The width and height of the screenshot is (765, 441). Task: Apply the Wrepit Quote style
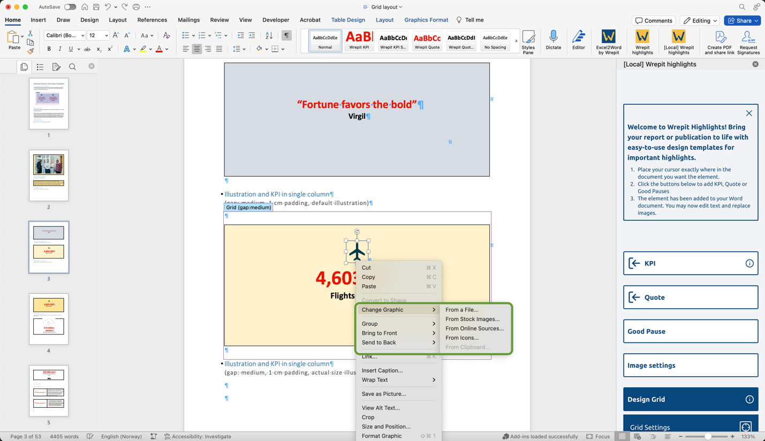coord(427,41)
